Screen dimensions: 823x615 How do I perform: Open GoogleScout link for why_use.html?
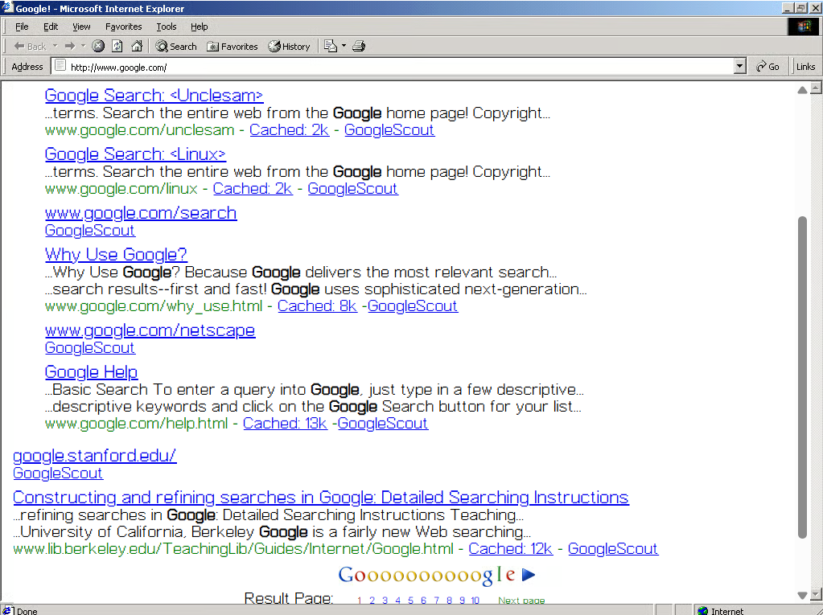[x=413, y=306]
